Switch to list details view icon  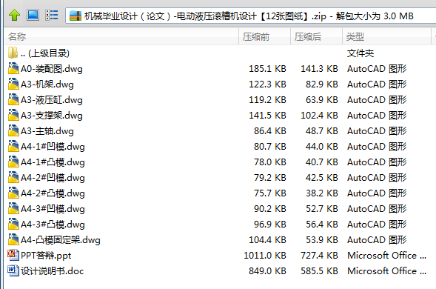point(52,15)
